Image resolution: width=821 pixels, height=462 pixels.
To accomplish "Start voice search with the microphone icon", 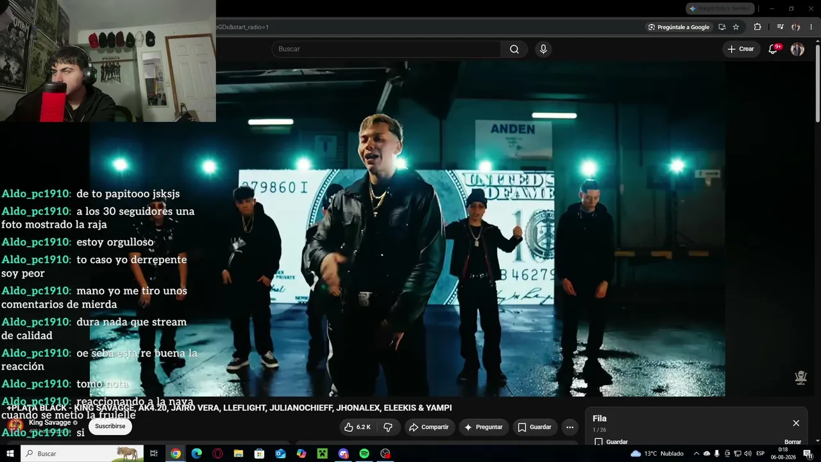I will (x=543, y=49).
